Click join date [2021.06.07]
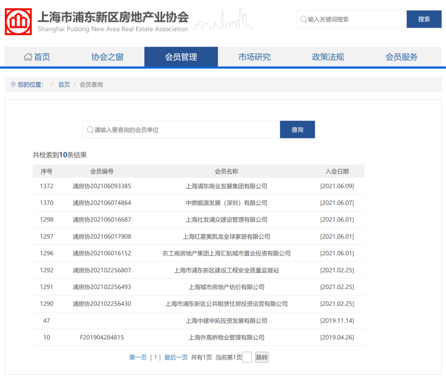This screenshot has width=446, height=379. pos(337,203)
